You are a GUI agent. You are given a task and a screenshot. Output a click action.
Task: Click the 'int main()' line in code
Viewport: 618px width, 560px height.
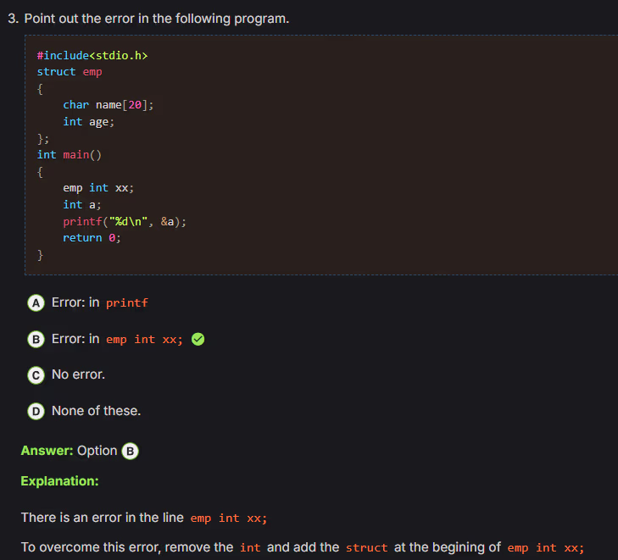click(70, 154)
